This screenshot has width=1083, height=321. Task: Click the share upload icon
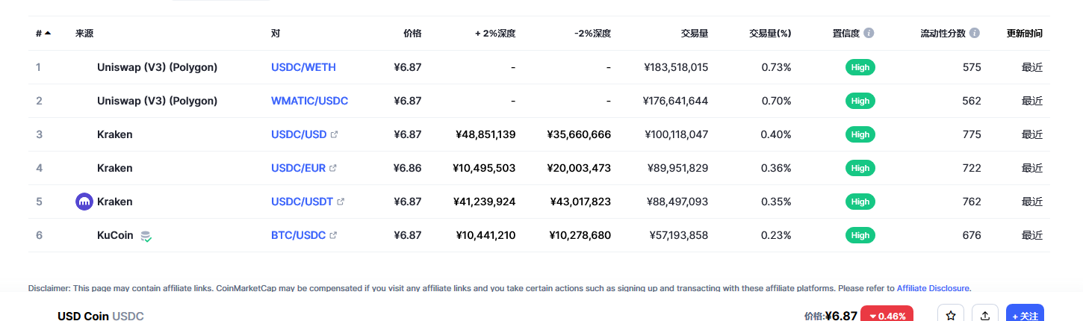(985, 316)
